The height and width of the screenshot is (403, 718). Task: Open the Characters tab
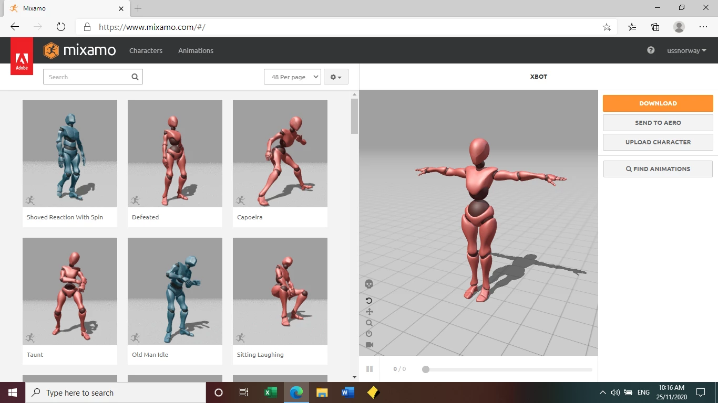pyautogui.click(x=146, y=50)
